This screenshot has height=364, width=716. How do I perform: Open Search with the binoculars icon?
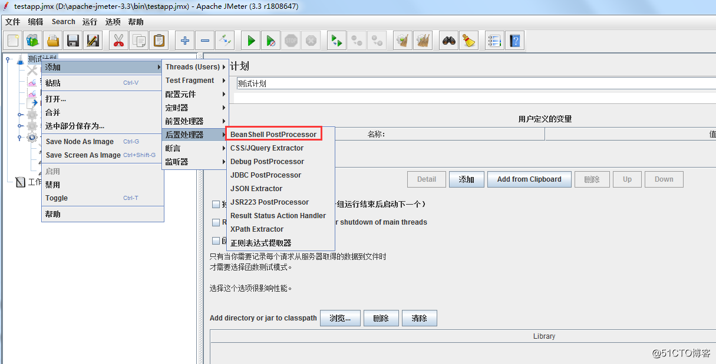pos(449,41)
